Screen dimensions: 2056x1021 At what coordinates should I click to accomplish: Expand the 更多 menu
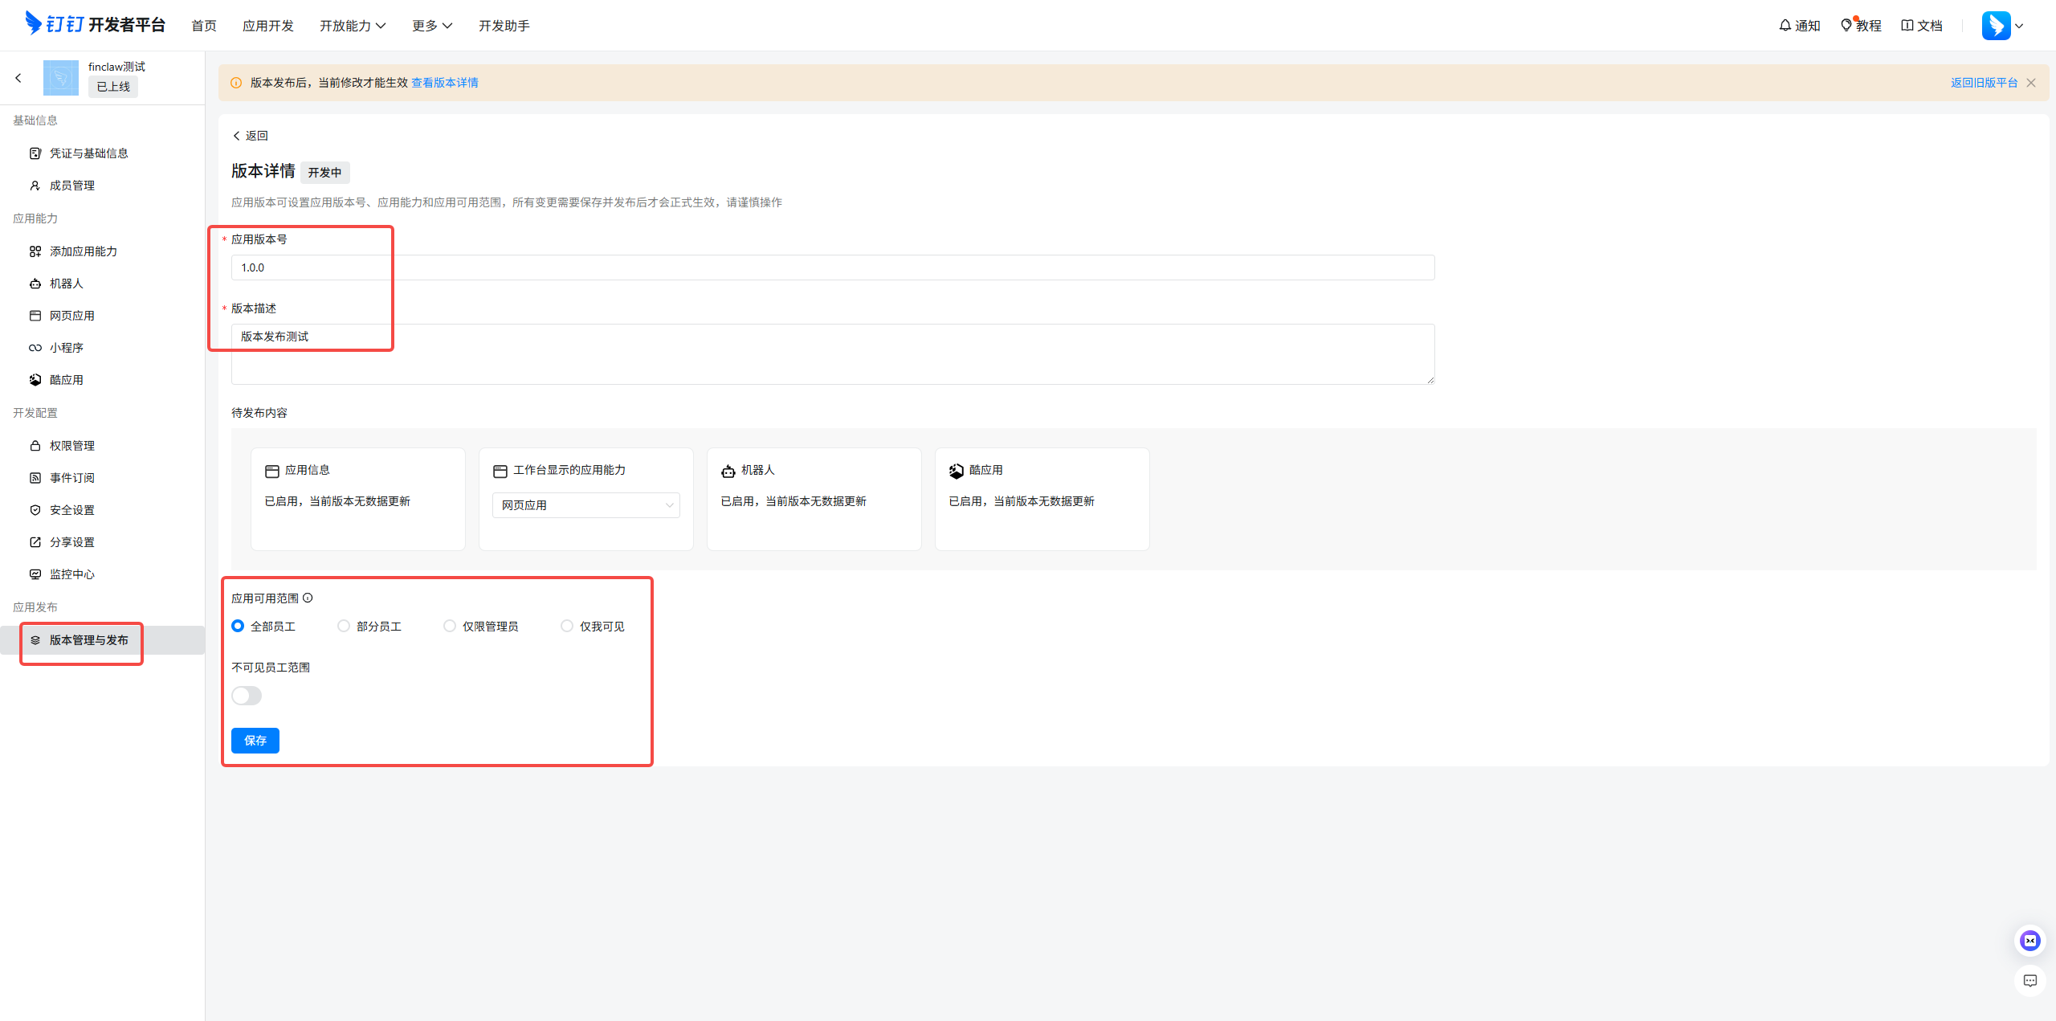(x=432, y=26)
